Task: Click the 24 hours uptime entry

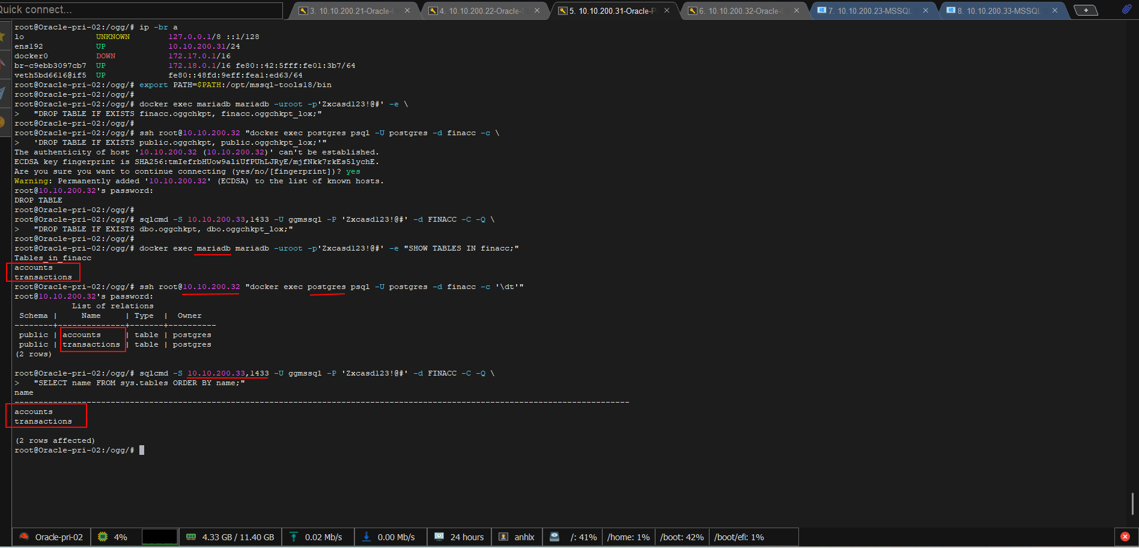Action: pyautogui.click(x=467, y=537)
